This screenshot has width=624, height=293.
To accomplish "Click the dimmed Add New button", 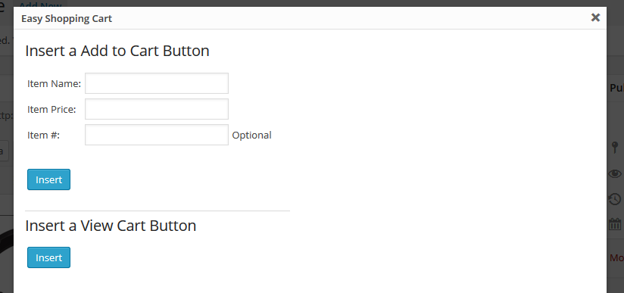I will [x=41, y=4].
